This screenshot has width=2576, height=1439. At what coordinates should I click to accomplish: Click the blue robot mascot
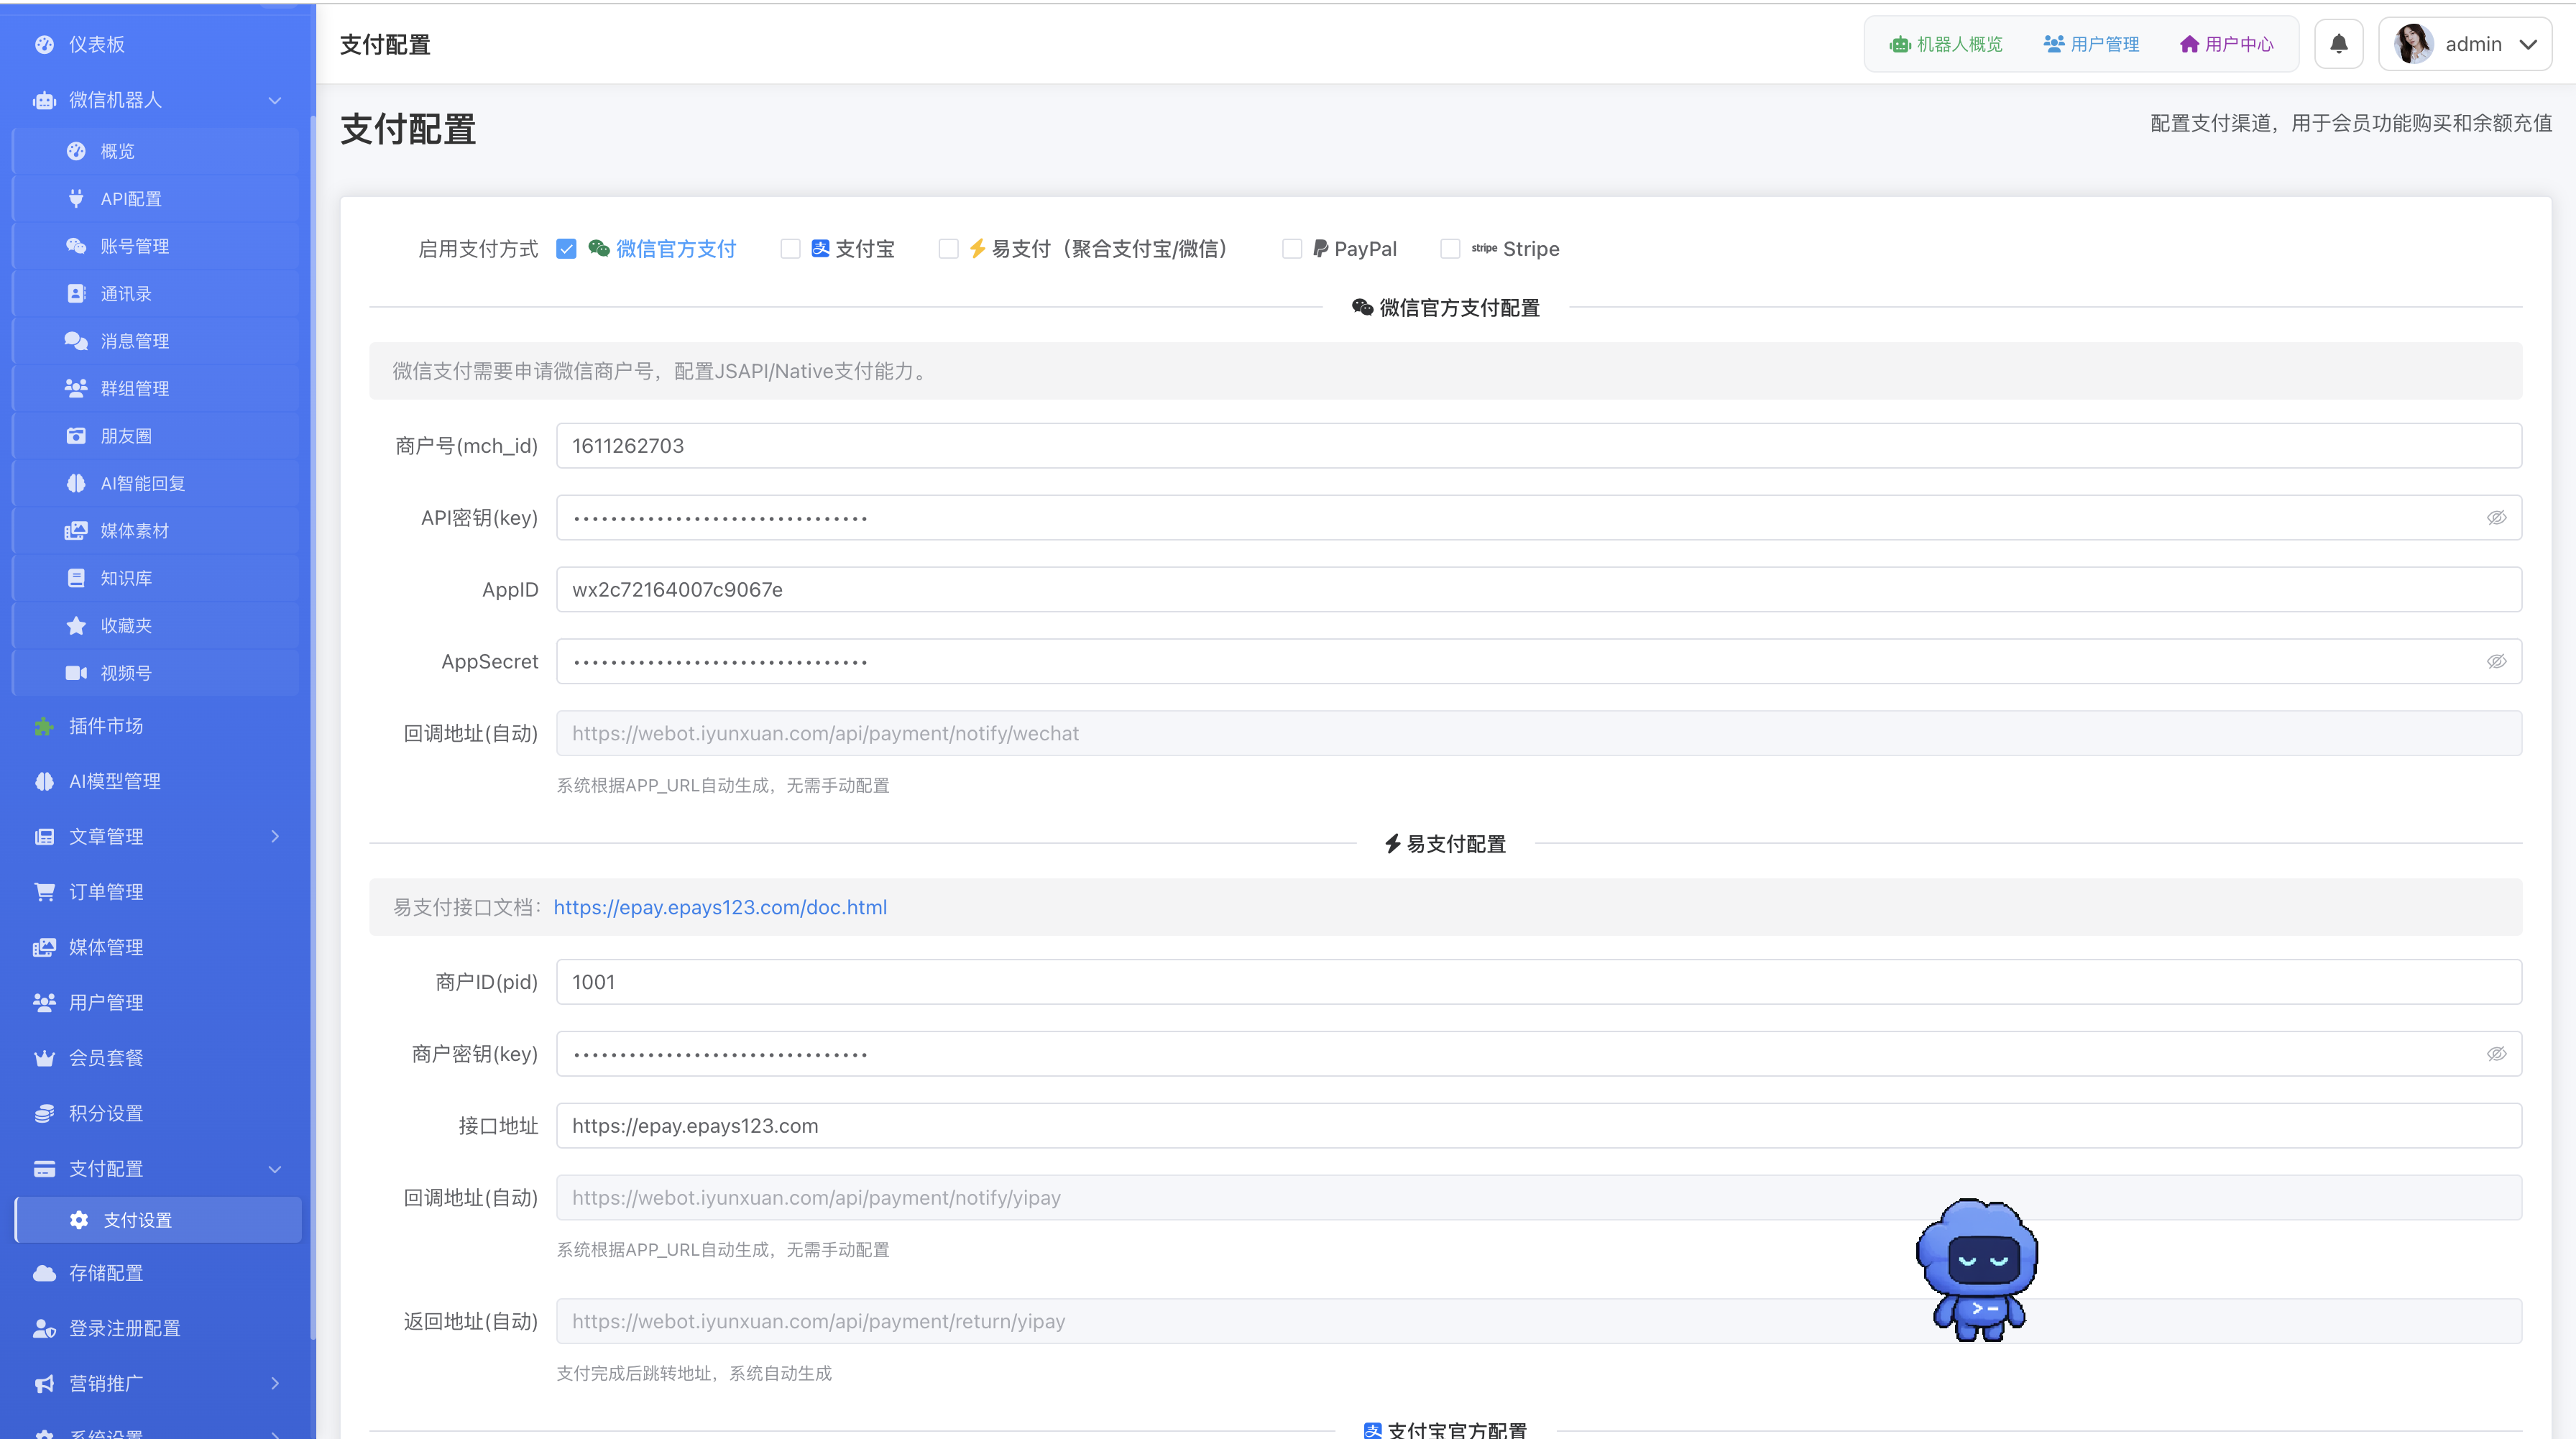coord(1977,1270)
